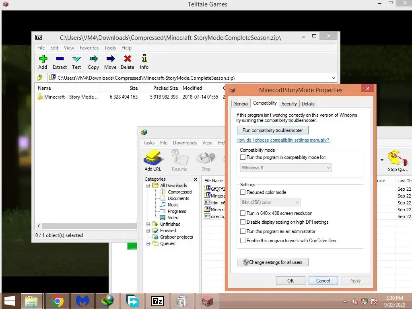Viewport: 412px width, 309px height.
Task: Click Apply in Properties dialog
Action: pyautogui.click(x=356, y=280)
